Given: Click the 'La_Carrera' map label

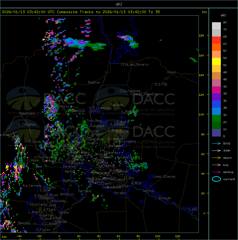Looking at the screenshot, I should [32, 186].
